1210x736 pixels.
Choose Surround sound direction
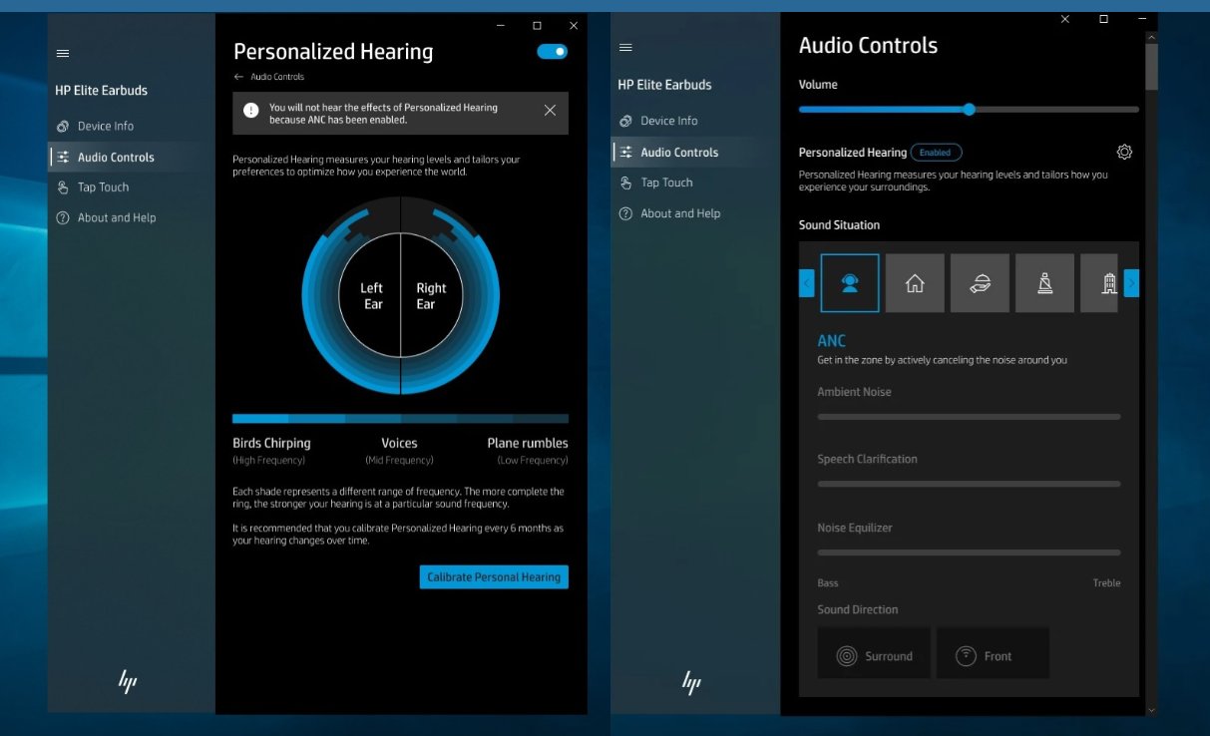(x=874, y=653)
